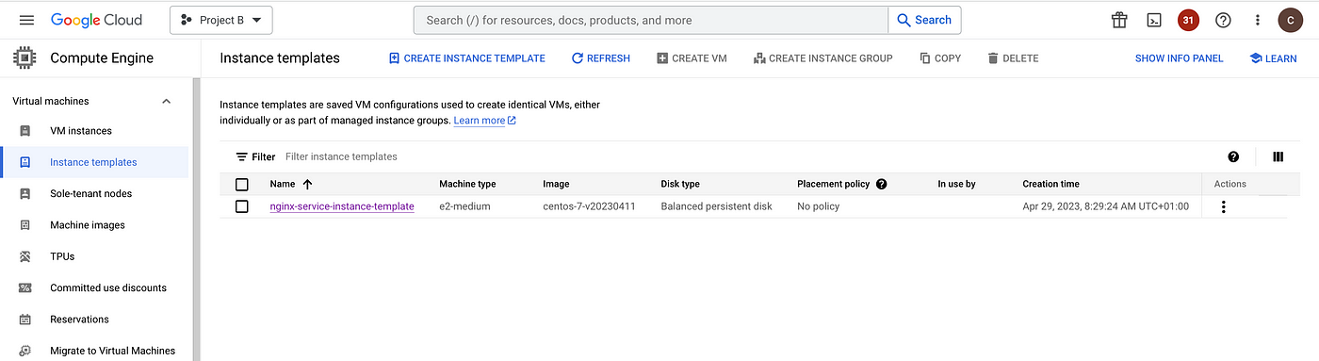The image size is (1319, 361).
Task: Follow the Learn more link
Action: [x=484, y=121]
